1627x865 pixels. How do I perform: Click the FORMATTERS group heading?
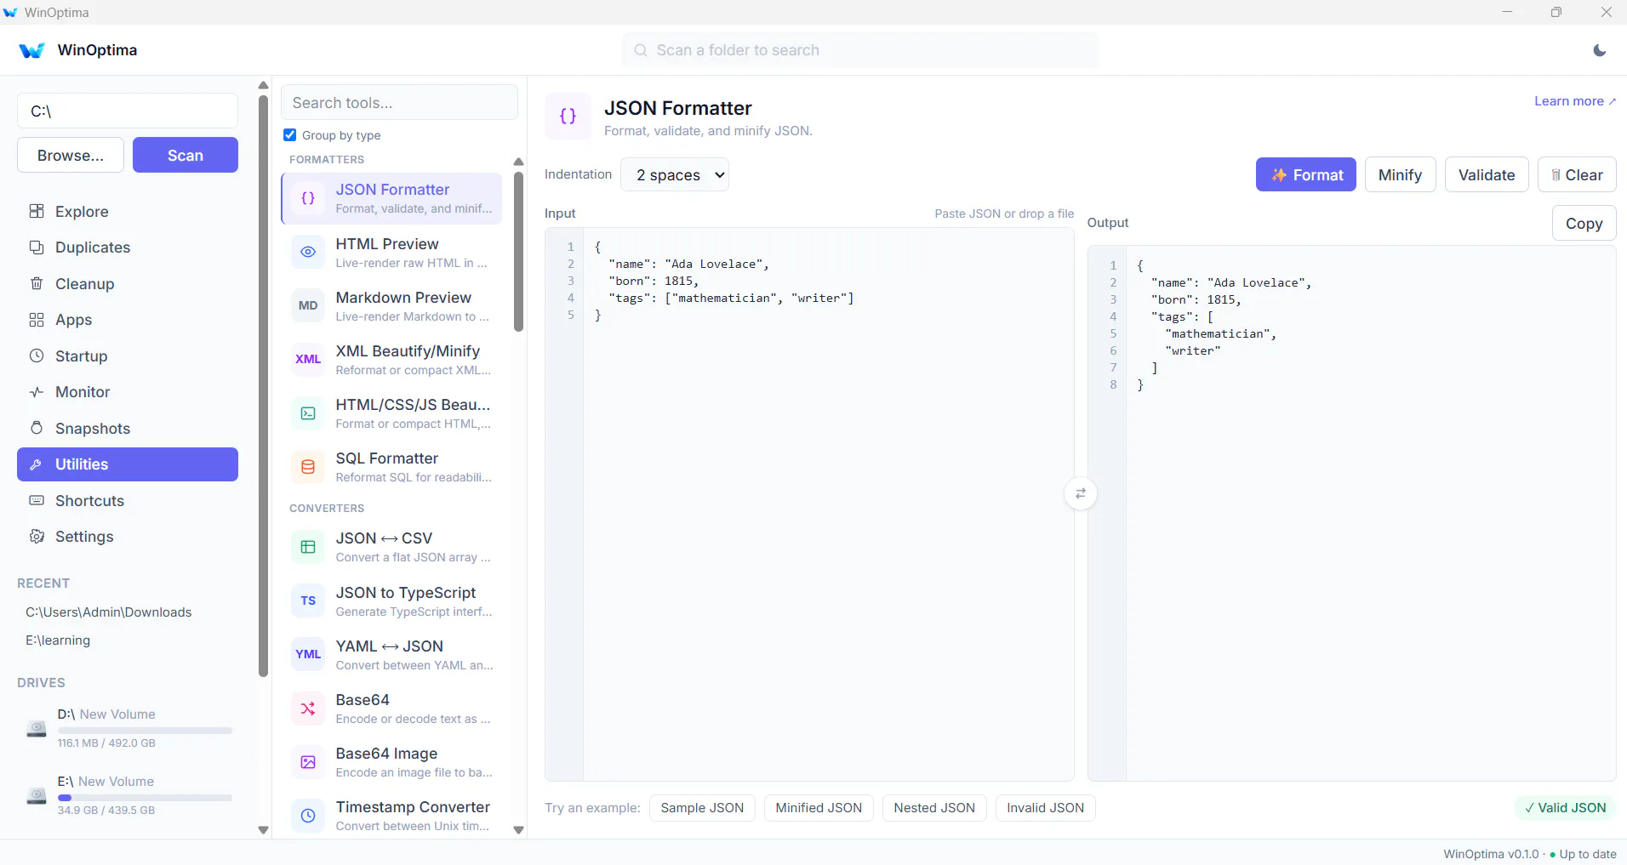point(327,159)
